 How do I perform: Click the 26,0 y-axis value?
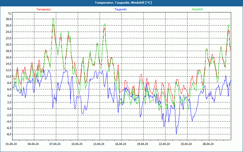tap(9, 26)
